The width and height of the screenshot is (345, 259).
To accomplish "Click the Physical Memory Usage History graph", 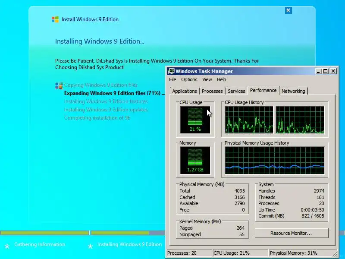I will (x=274, y=161).
